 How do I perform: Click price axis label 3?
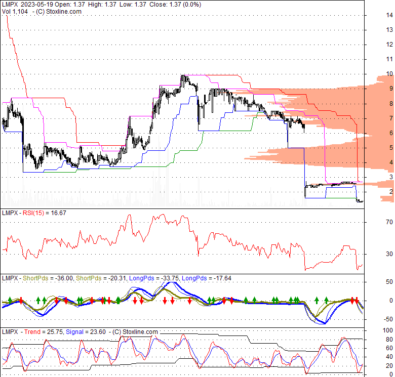391,177
